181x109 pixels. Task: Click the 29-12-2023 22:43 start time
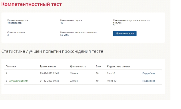coord(49,73)
